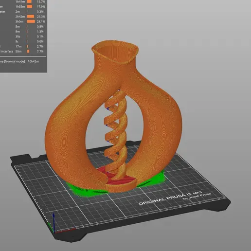Click the 30s time value in legend
Image resolution: width=251 pixels, height=251 pixels.
[x=18, y=36]
